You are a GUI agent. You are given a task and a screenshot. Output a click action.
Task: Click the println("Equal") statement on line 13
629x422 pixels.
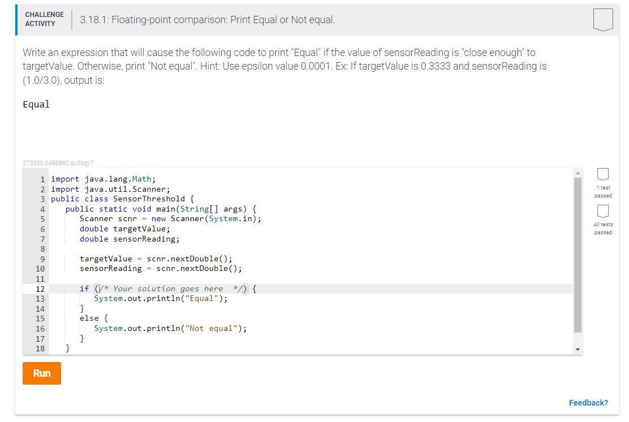(162, 298)
